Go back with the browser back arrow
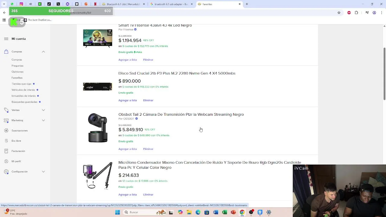This screenshot has width=386, height=217. click(x=4, y=13)
